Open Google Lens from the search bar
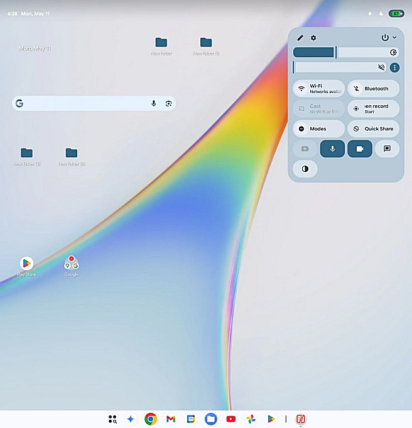412x428 pixels. coord(168,103)
